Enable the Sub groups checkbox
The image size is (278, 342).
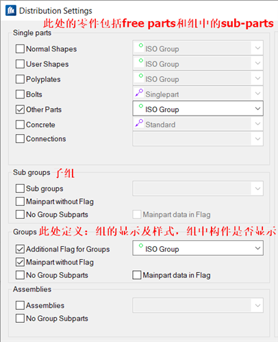[x=20, y=189]
